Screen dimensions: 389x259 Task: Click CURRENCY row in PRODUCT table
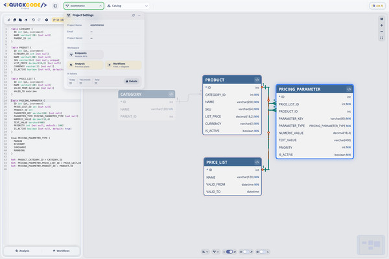click(232, 124)
